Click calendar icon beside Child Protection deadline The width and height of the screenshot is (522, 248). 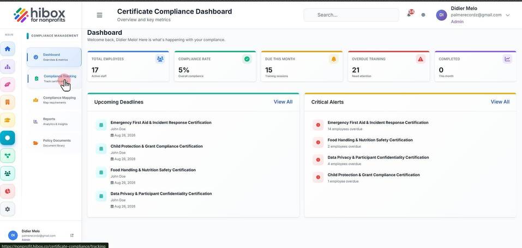[101, 149]
